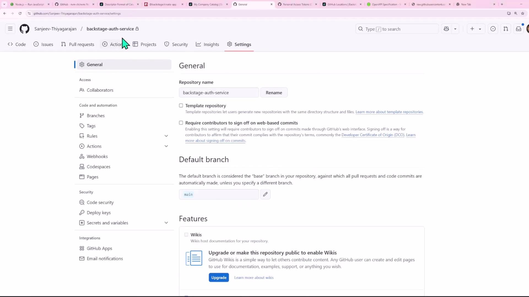Image resolution: width=529 pixels, height=297 pixels.
Task: Click the Upgrade button
Action: point(219,277)
